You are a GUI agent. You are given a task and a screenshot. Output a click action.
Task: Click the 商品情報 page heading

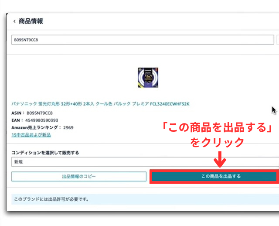pyautogui.click(x=31, y=21)
